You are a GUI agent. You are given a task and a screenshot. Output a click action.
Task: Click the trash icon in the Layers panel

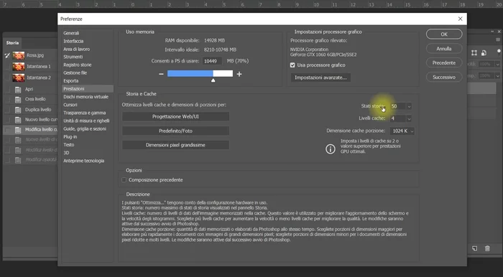coord(487,248)
